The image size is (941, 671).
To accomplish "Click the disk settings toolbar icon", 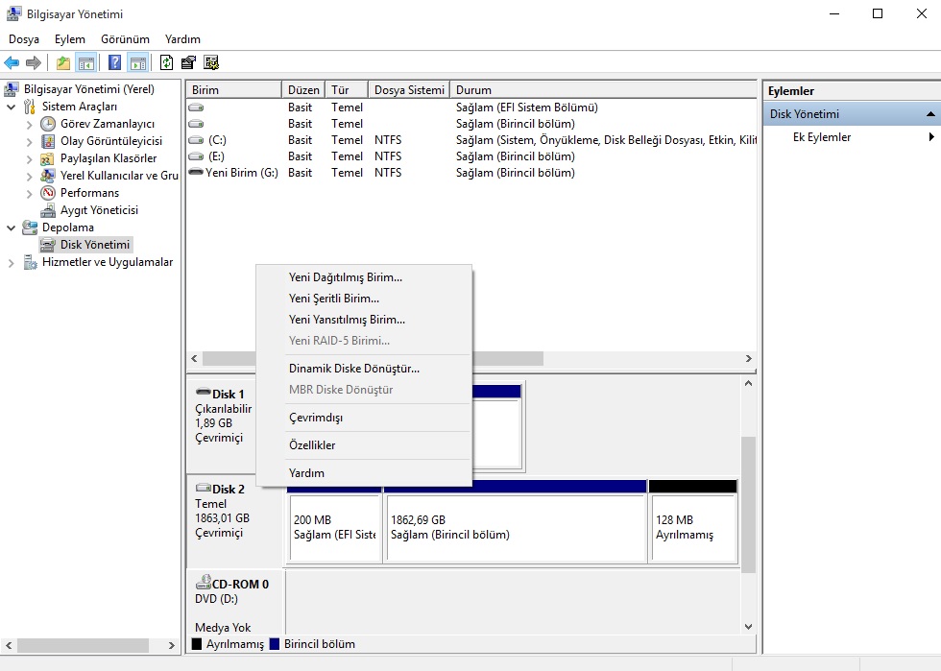I will (x=211, y=62).
